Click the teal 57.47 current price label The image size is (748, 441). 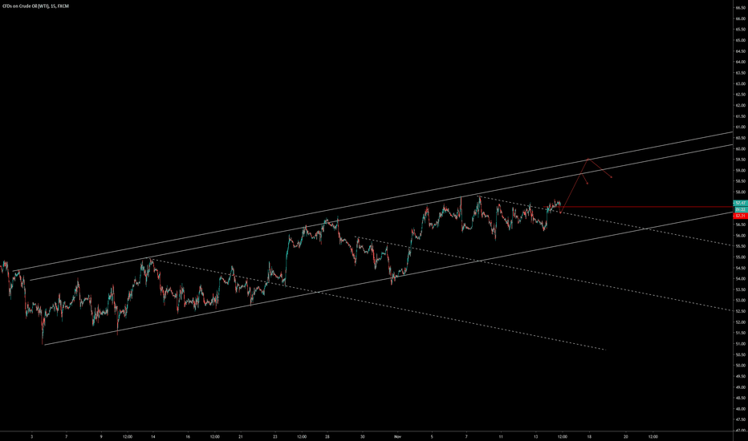740,203
